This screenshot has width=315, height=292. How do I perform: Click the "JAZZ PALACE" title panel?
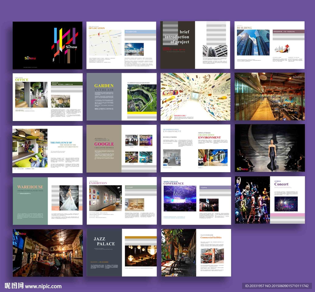click(104, 241)
